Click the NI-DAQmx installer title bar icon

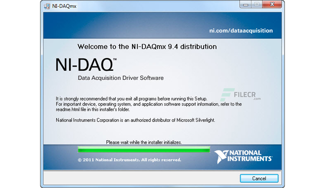coord(47,6)
